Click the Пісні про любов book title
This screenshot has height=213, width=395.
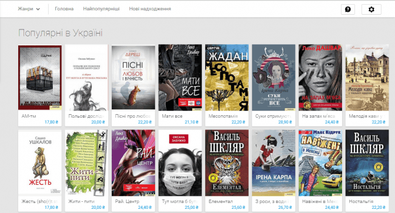133,116
